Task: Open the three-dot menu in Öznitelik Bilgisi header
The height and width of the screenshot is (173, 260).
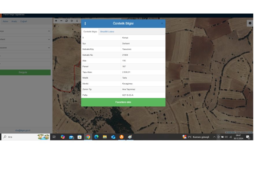Action: (85, 23)
